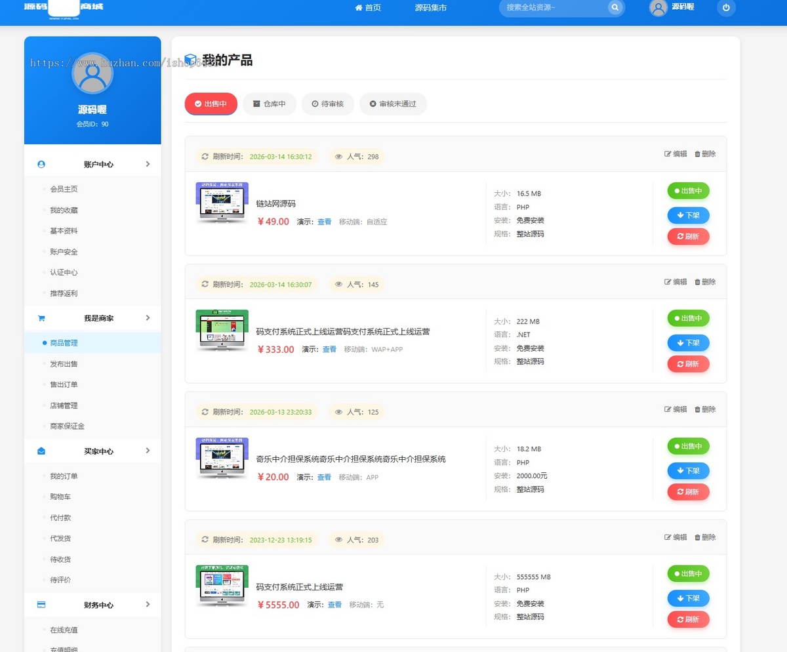Open 我的收藏 in sidebar
787x652 pixels.
pos(64,210)
